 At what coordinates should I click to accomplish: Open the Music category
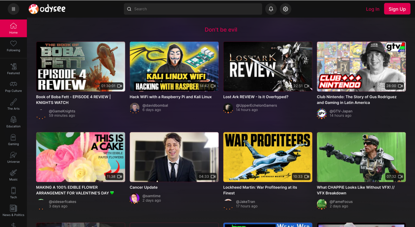[13, 175]
